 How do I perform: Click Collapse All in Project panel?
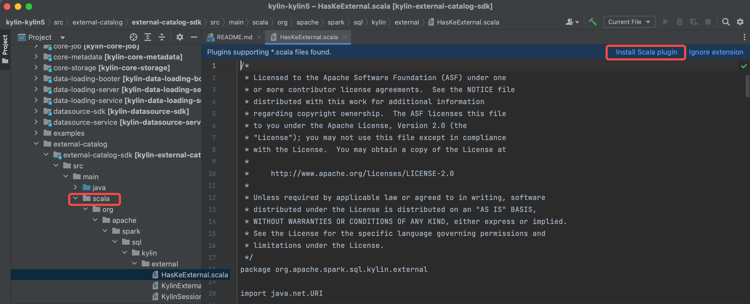click(162, 37)
